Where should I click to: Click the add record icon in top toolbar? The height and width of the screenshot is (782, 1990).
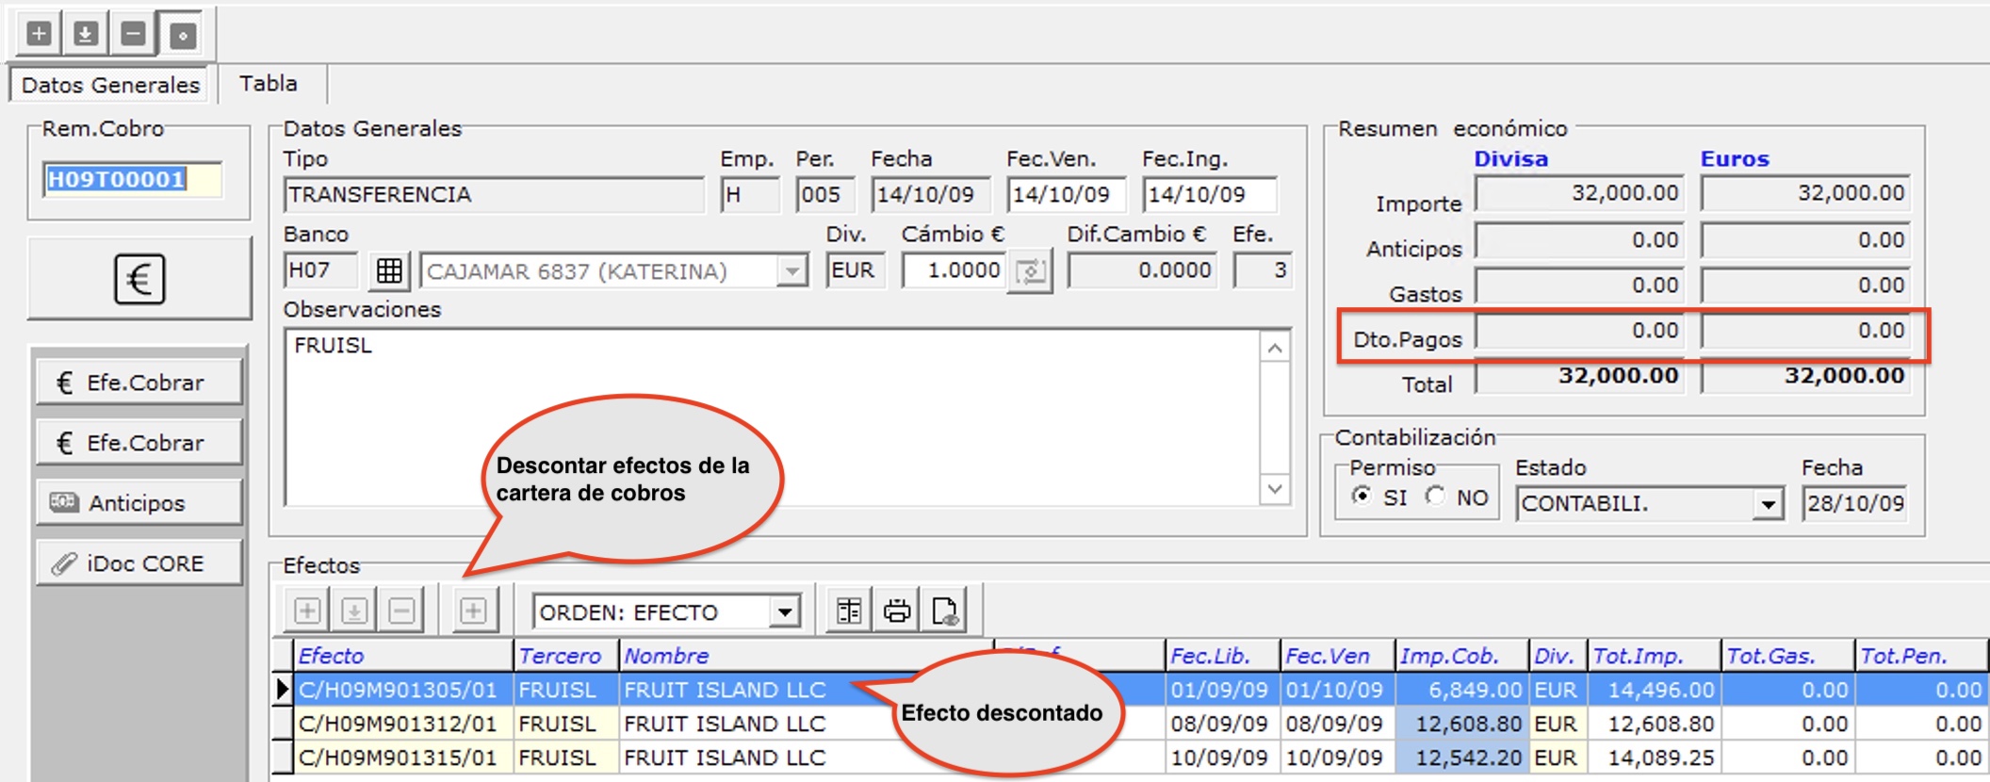coord(39,35)
